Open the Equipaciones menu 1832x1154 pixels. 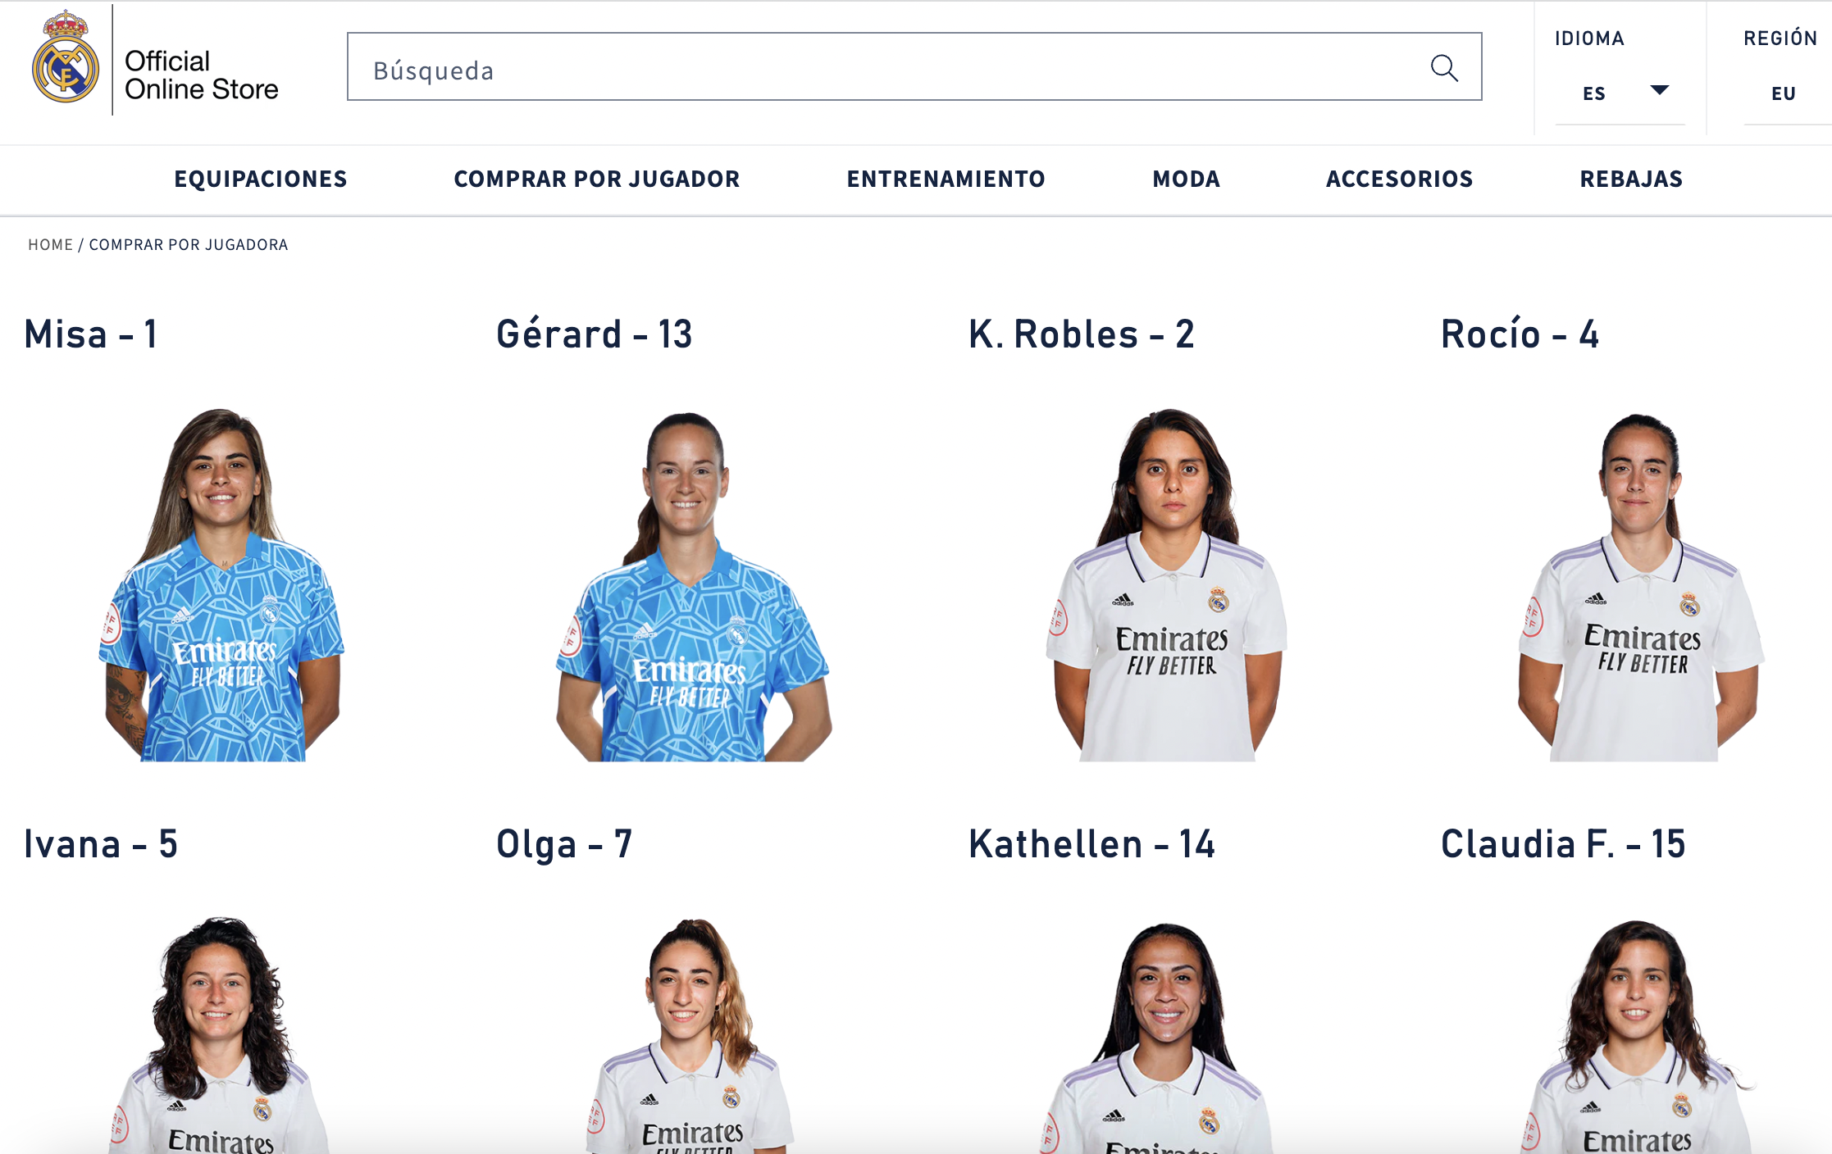click(261, 179)
